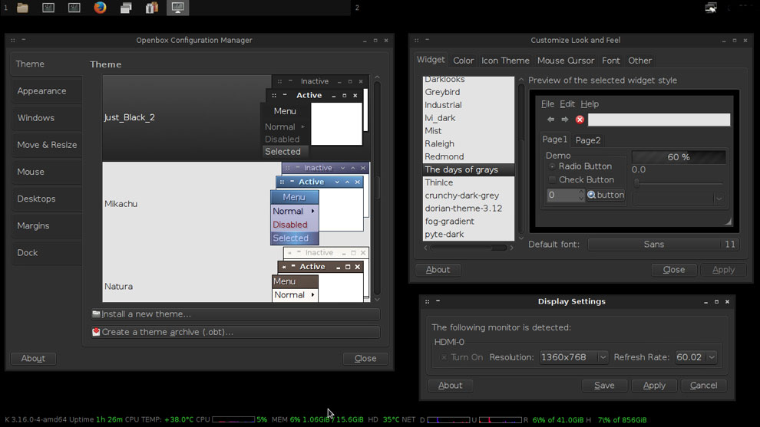760x427 pixels.
Task: Launch the second terminal icon in top panel
Action: tap(74, 8)
